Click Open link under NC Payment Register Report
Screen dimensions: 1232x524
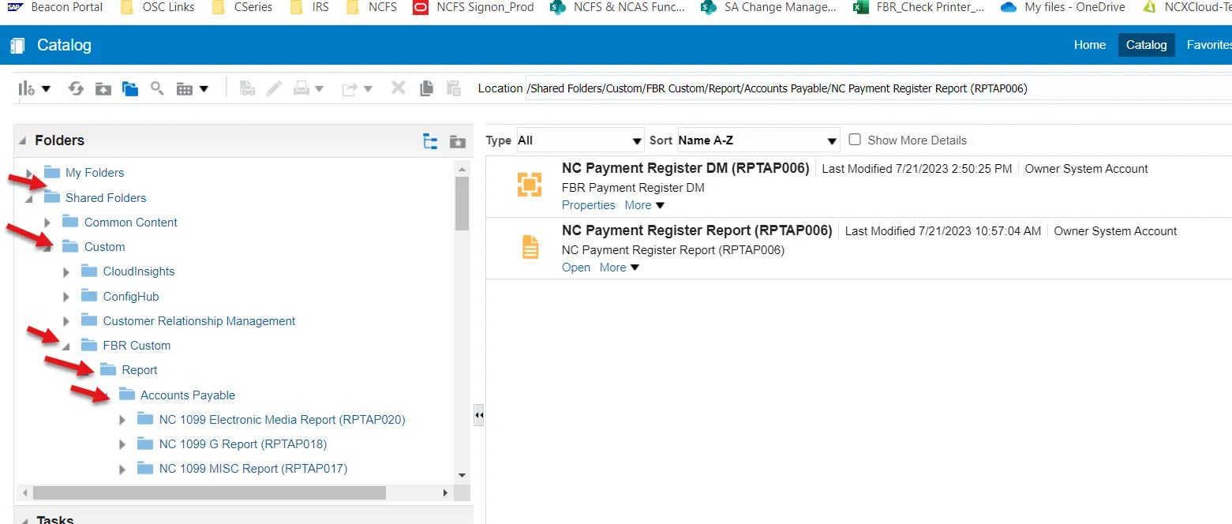point(575,268)
